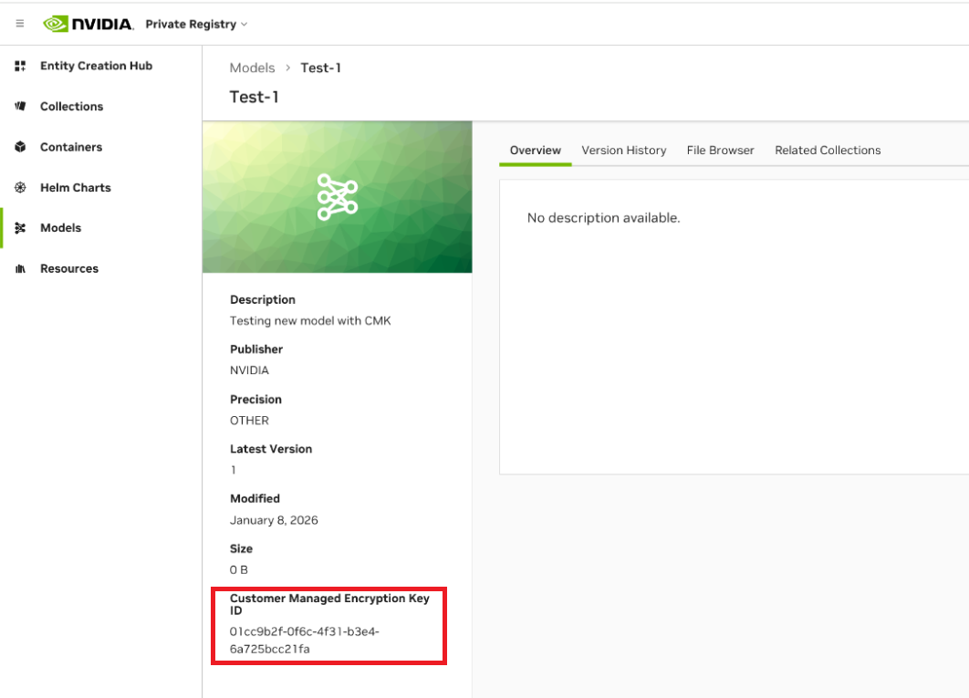The height and width of the screenshot is (698, 969).
Task: Click the Test-1 page title
Action: [x=255, y=97]
